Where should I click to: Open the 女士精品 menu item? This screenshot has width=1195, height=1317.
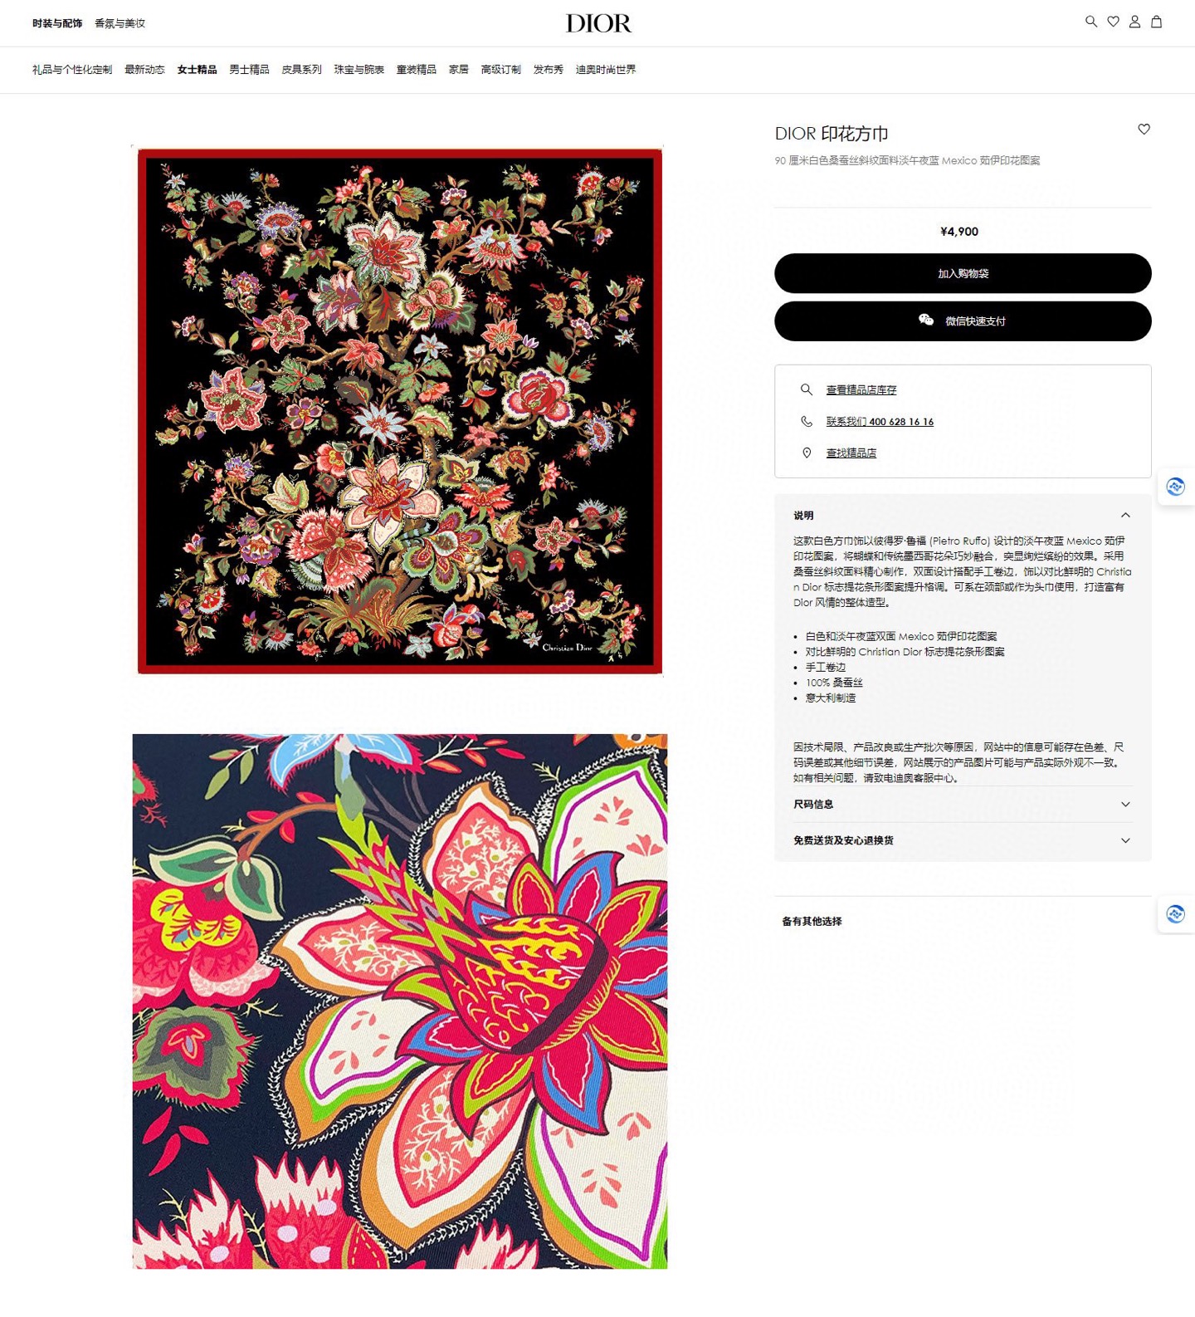(197, 70)
